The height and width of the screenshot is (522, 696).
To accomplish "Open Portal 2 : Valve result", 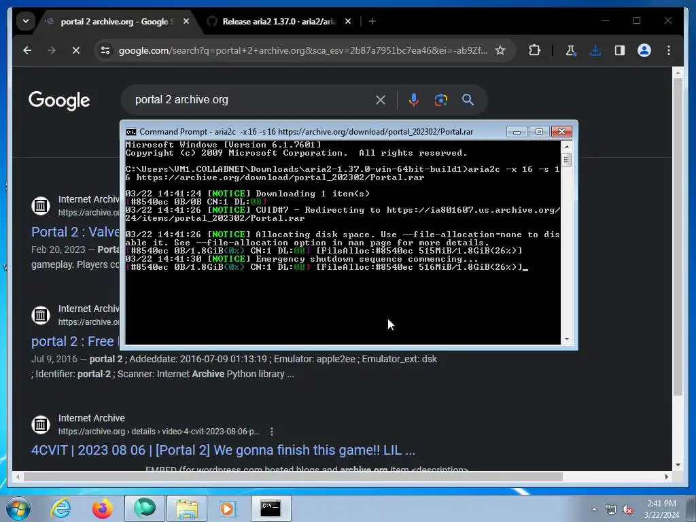I will click(x=75, y=232).
